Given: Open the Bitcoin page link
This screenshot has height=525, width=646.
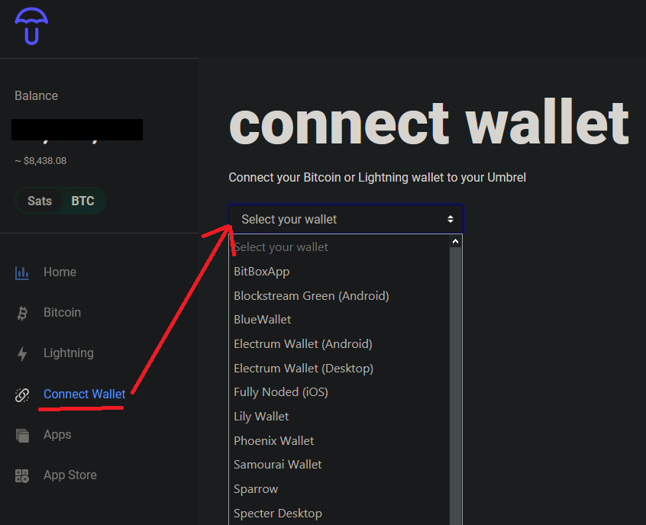Looking at the screenshot, I should point(62,313).
